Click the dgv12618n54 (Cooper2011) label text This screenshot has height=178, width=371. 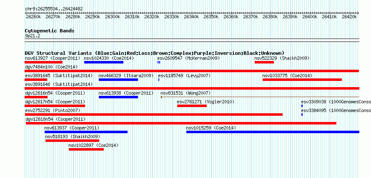pos(55,119)
